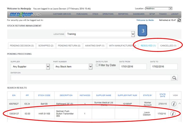This screenshot has width=192, height=134.
Task: Open the Purchasing menu
Action: pos(82,14)
